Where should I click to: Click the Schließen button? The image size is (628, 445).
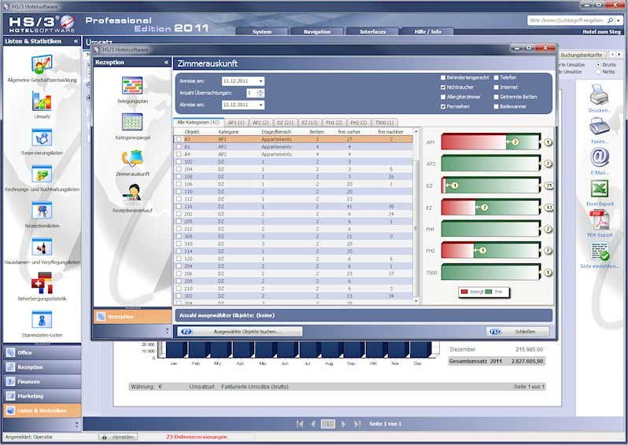tap(518, 331)
